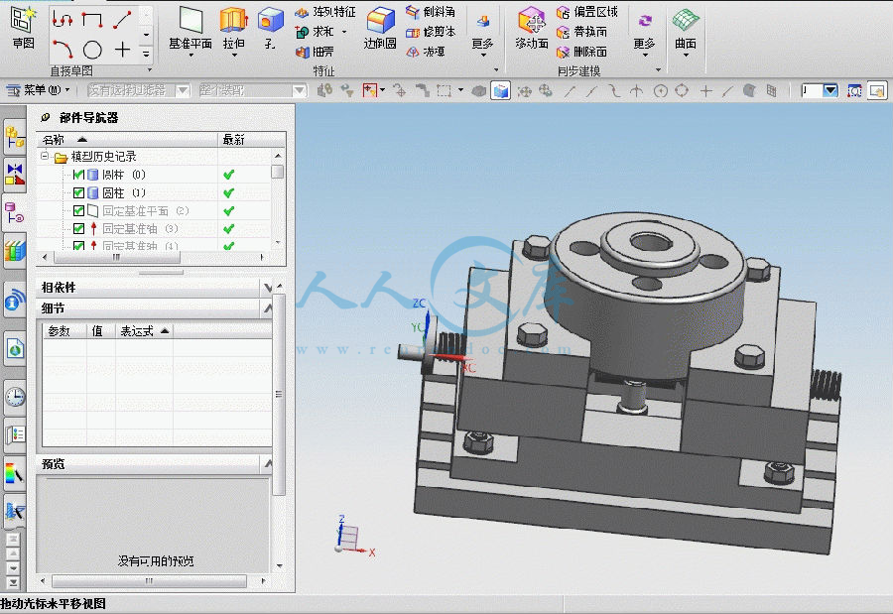
Task: Collapse the 预览 panel section
Action: (x=268, y=464)
